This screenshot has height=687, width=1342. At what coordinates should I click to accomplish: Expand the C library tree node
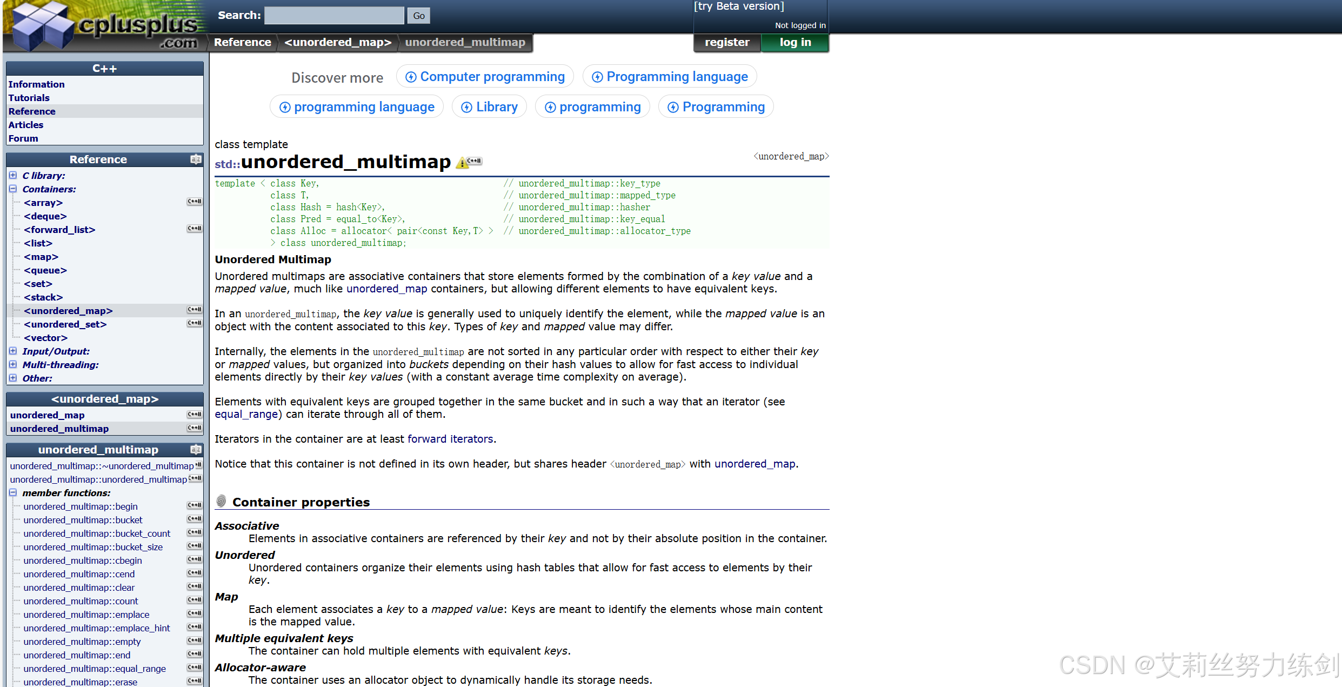(x=13, y=175)
